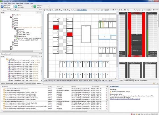This screenshot has height=115, width=159.
Task: Switch to the Equipment Browser tab
Action: (31, 83)
